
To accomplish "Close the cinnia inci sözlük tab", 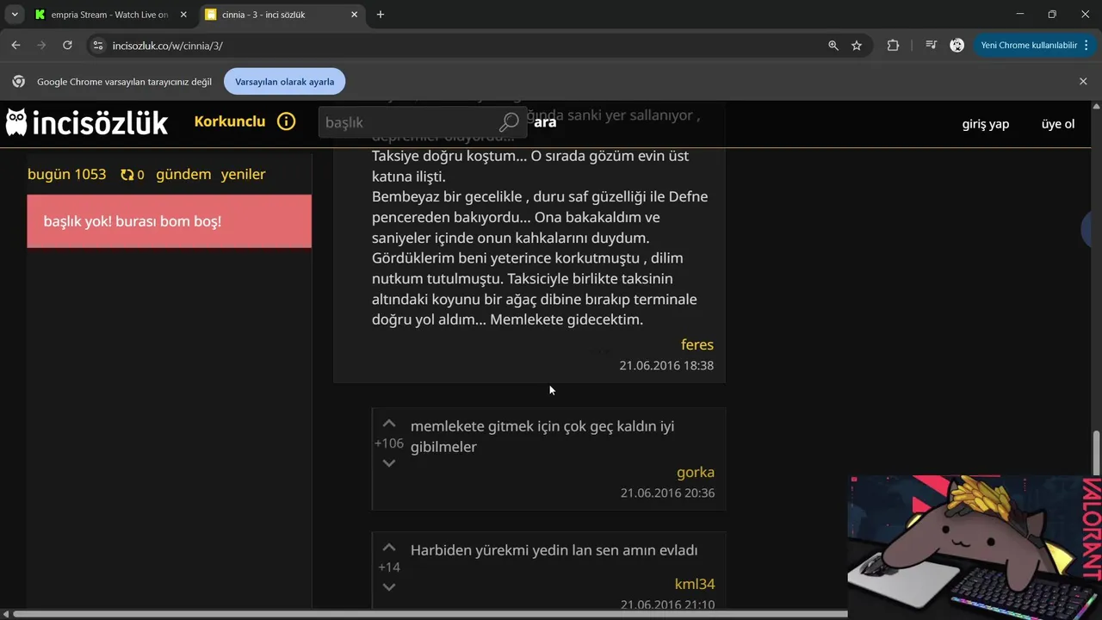I will click(354, 15).
